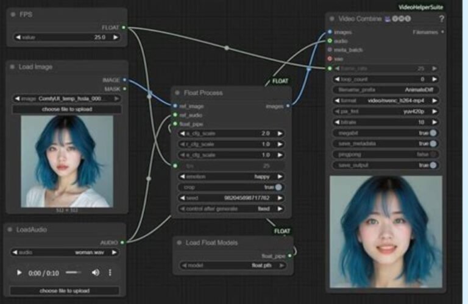Collapse the Video Combine node title dot
This screenshot has width=468, height=304.
332,19
